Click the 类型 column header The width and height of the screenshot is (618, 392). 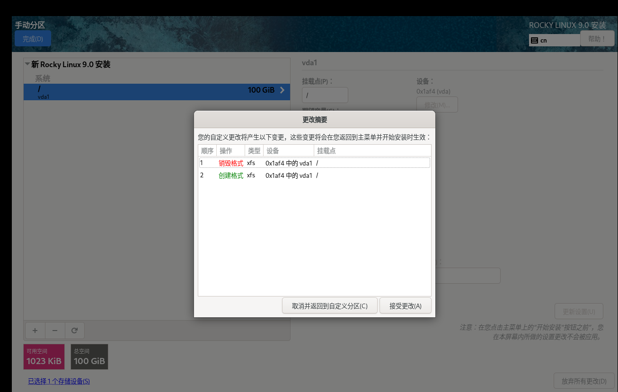tap(254, 151)
